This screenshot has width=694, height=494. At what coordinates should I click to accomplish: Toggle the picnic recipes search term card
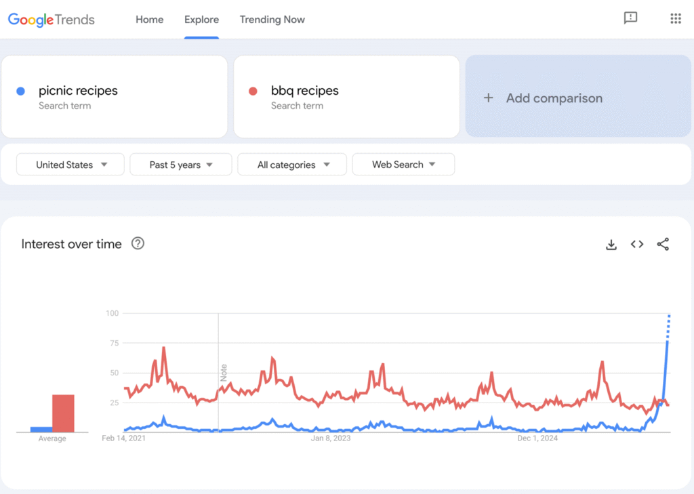click(114, 96)
